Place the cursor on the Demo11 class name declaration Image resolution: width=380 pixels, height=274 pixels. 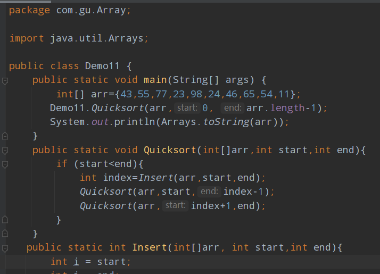click(102, 66)
